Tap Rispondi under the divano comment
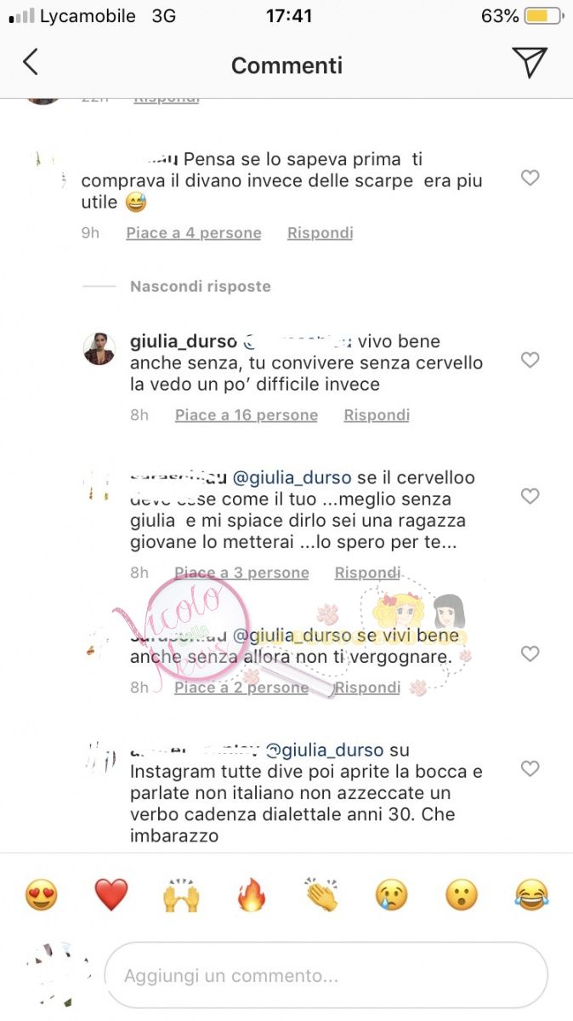Screen dimensions: 573x1021 [x=320, y=233]
